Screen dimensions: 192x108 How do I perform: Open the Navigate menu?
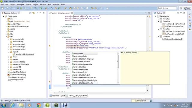(x=21, y=4)
